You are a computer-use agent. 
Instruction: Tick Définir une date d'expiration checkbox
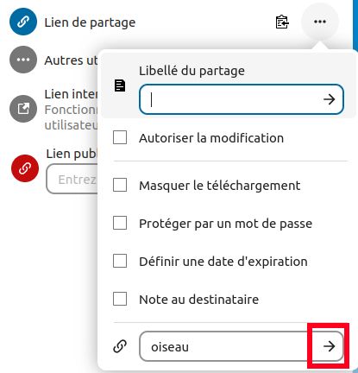[120, 261]
